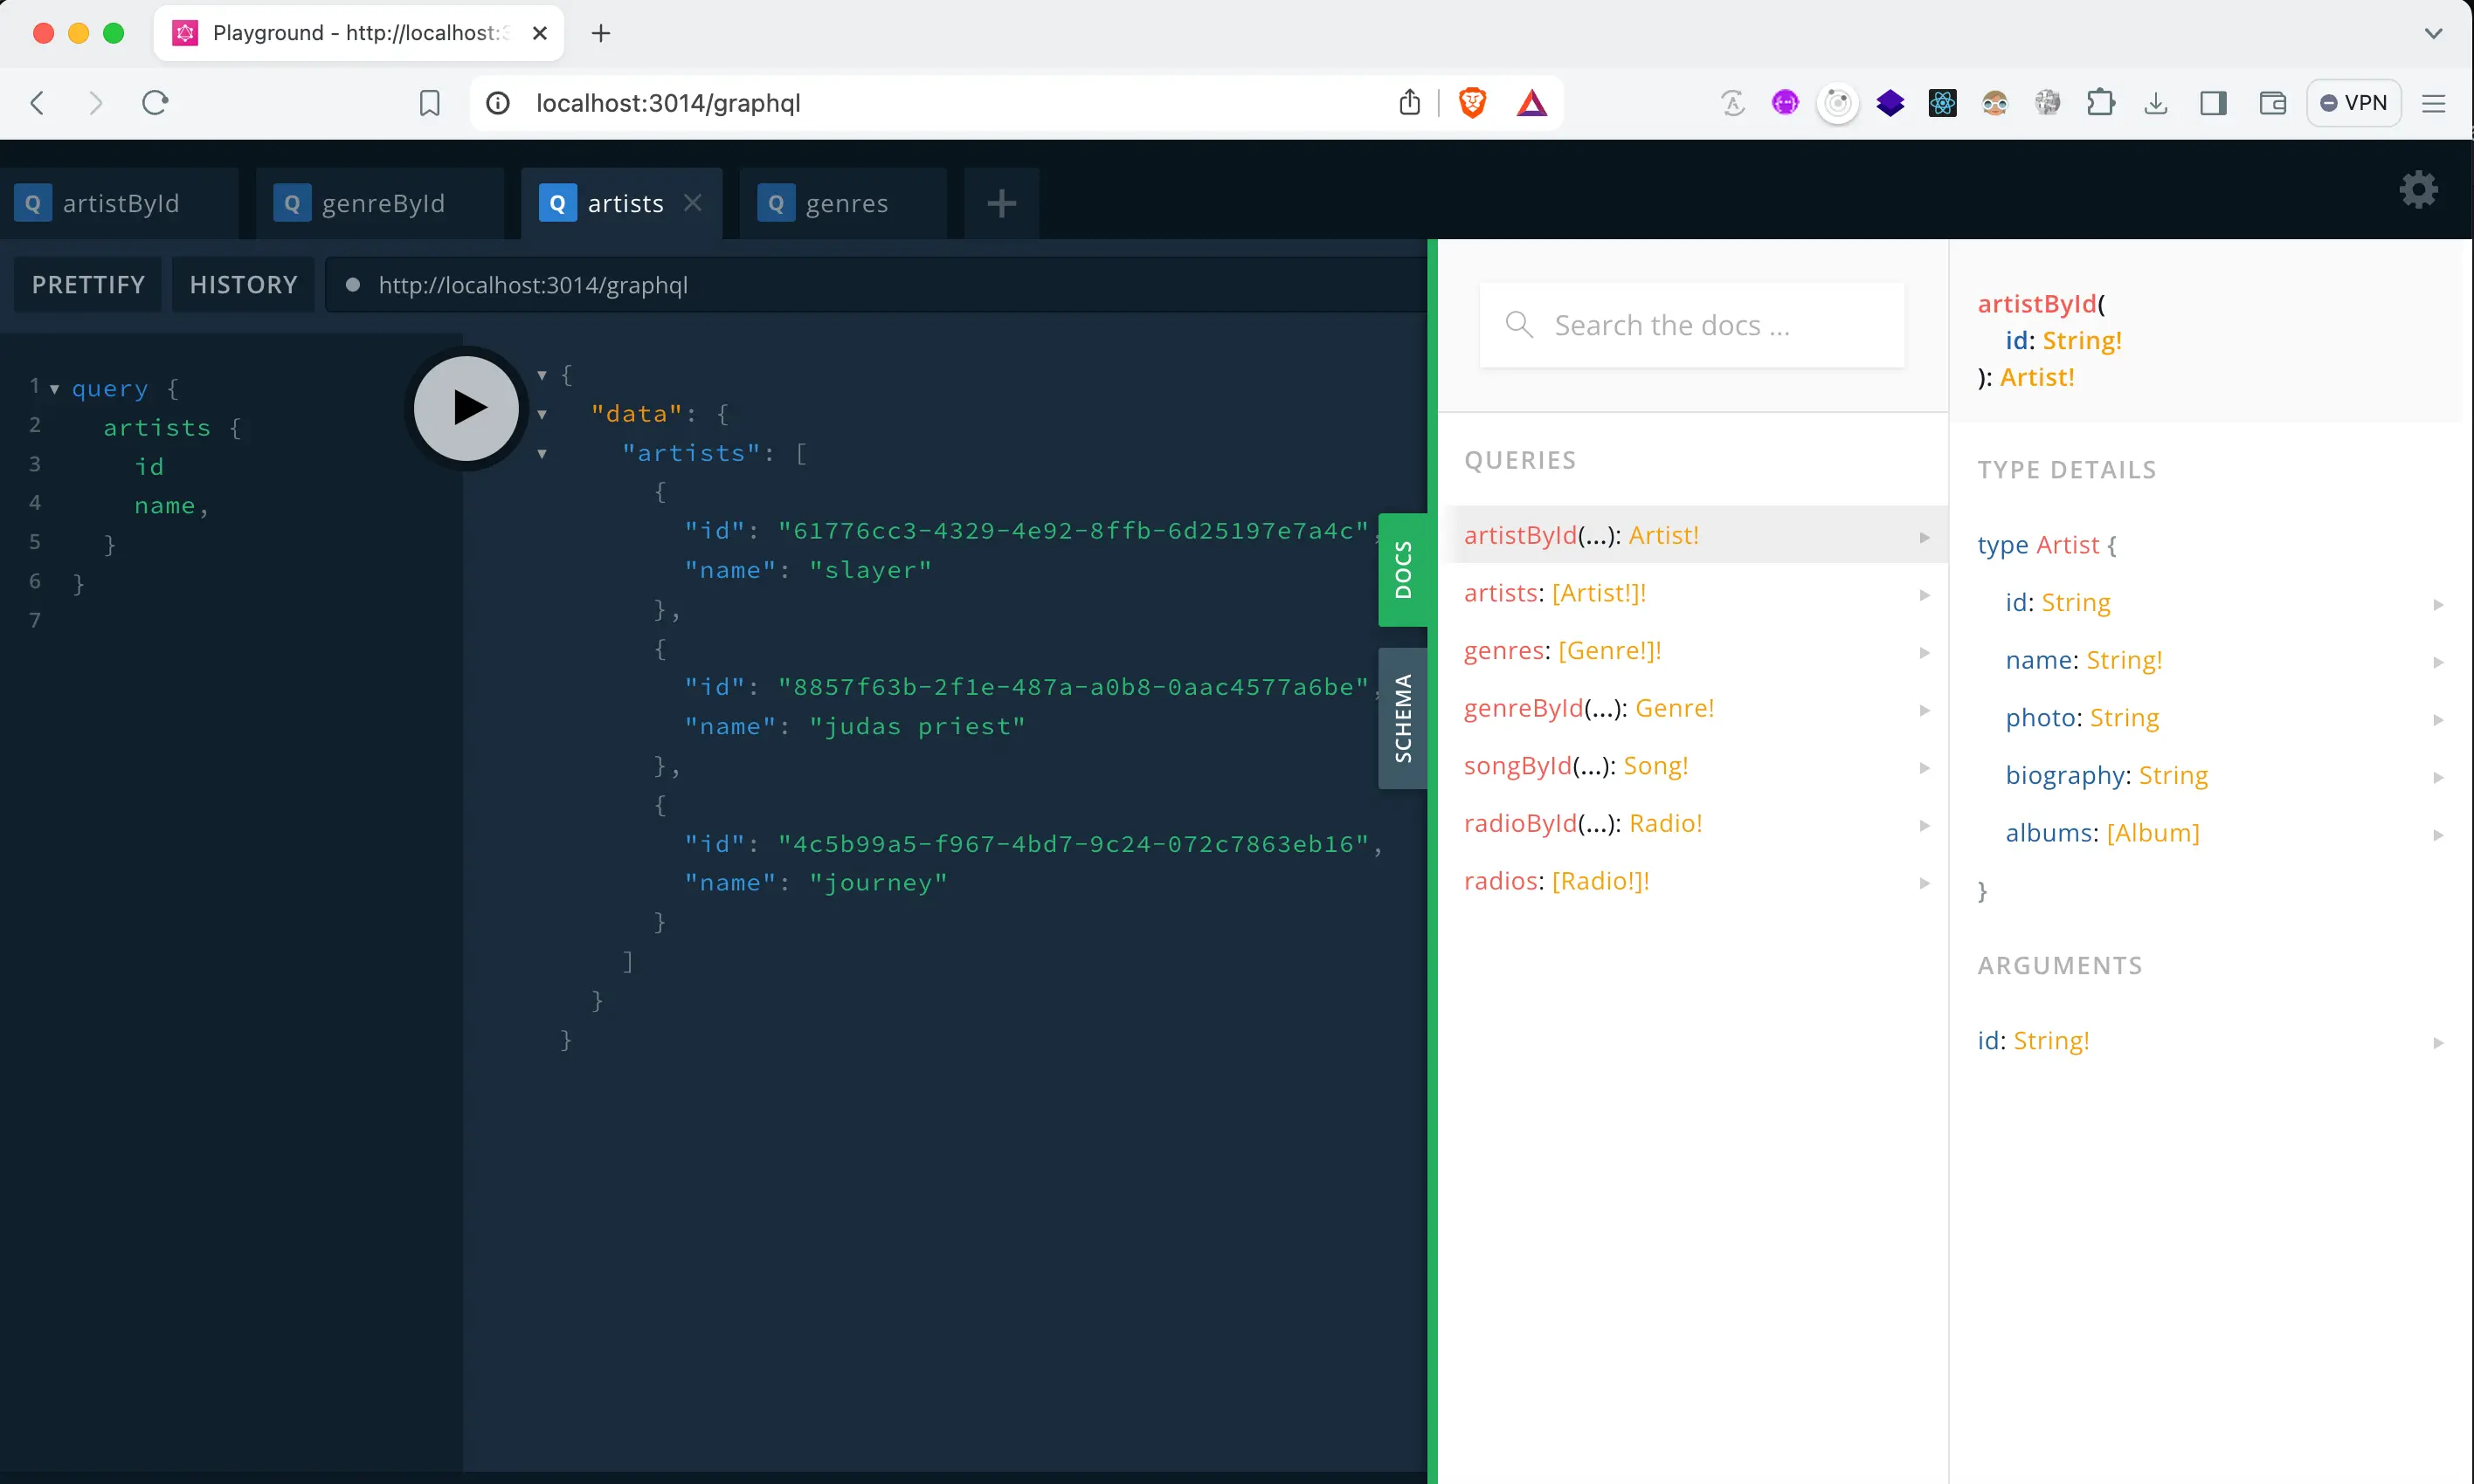Open the browser downloads icon
This screenshot has width=2474, height=1484.
click(x=2156, y=102)
